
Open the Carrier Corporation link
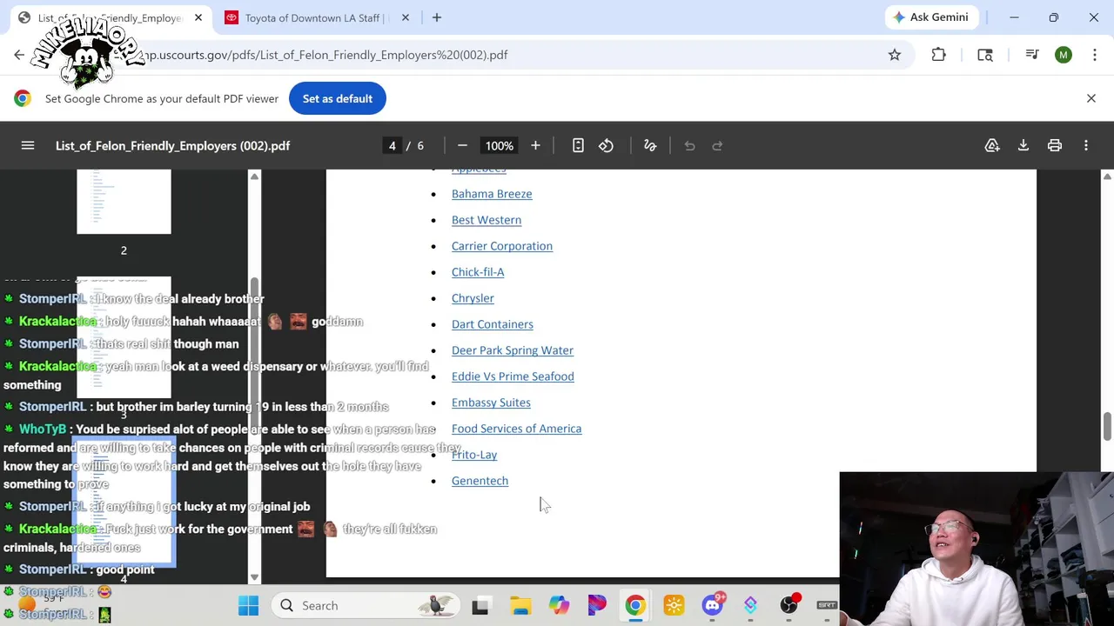point(502,246)
